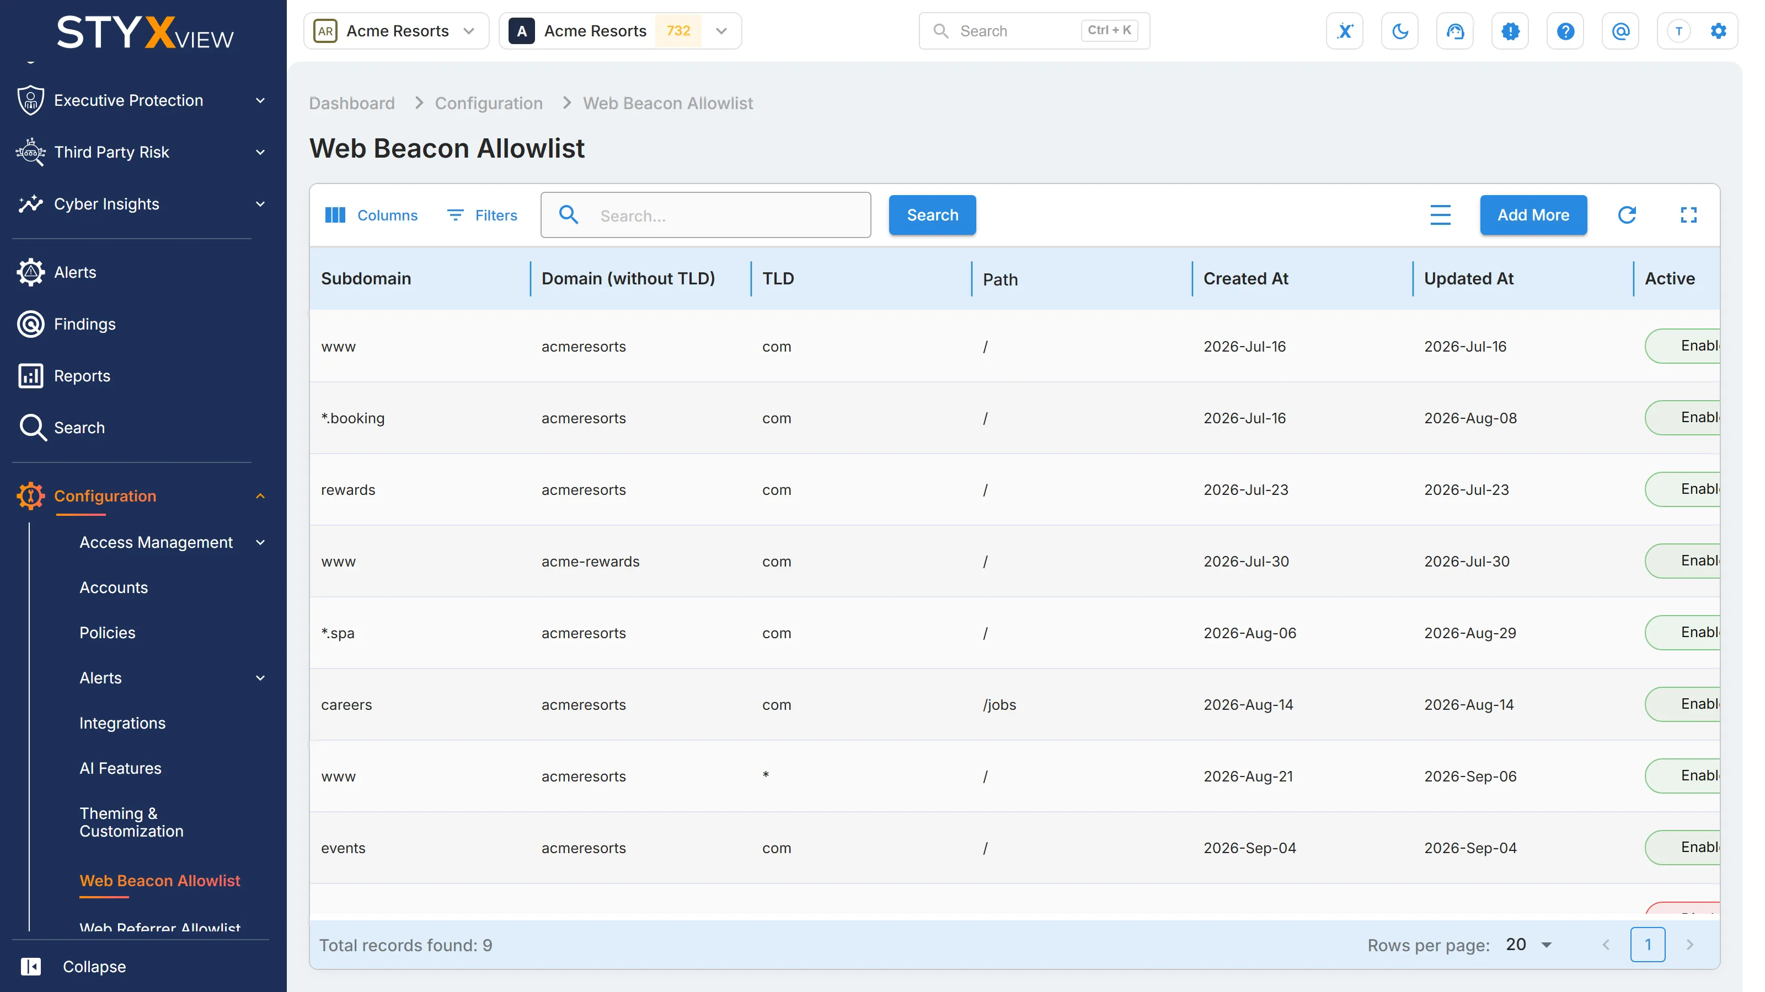Click the blue Search button

pos(933,215)
